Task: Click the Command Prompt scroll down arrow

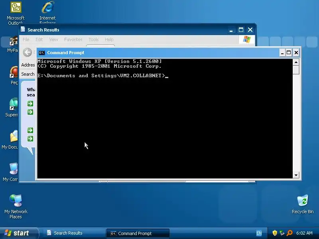Action: 296,175
